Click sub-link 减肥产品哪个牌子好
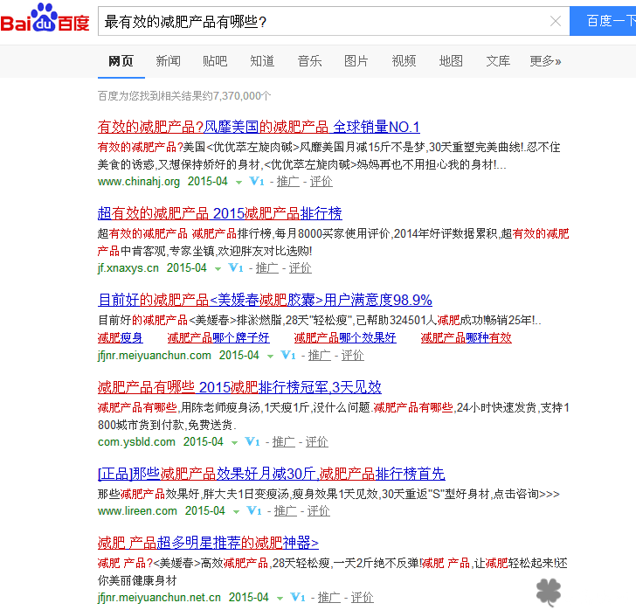This screenshot has width=636, height=610. pos(218,337)
